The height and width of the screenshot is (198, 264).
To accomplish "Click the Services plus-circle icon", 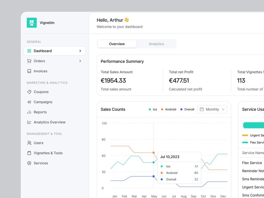I will pyautogui.click(x=29, y=163).
